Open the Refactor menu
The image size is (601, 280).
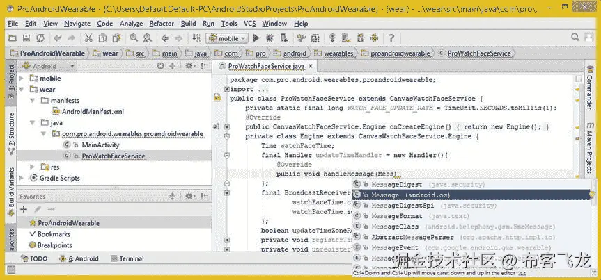(x=162, y=24)
